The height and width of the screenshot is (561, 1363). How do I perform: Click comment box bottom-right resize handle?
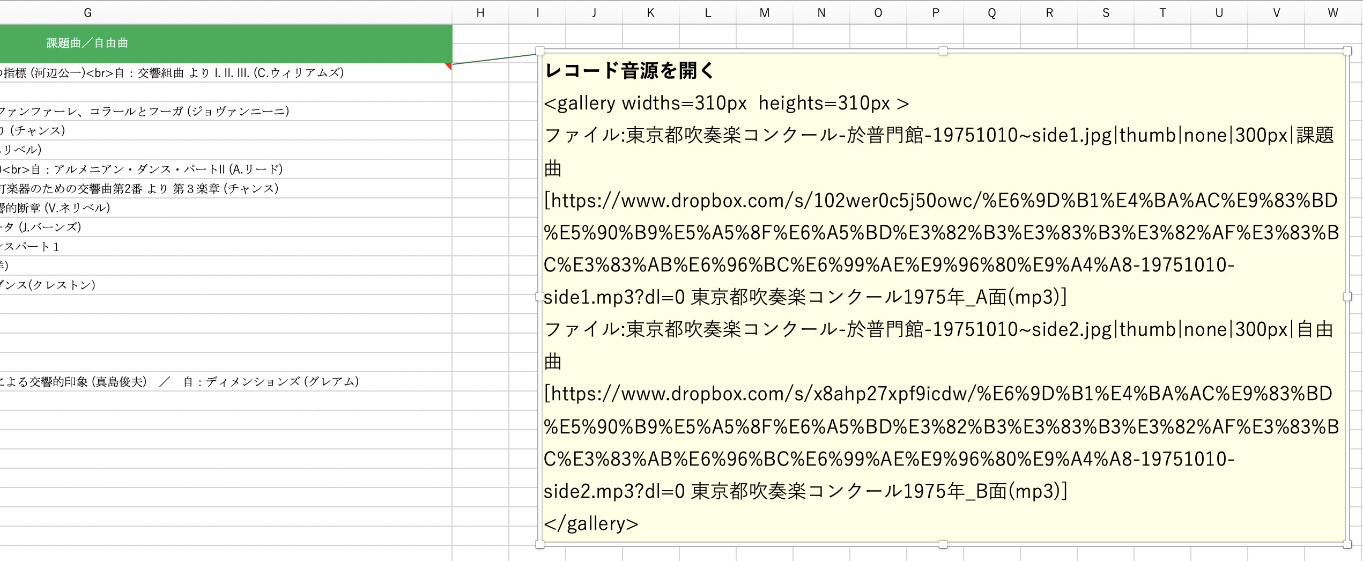pos(1347,544)
